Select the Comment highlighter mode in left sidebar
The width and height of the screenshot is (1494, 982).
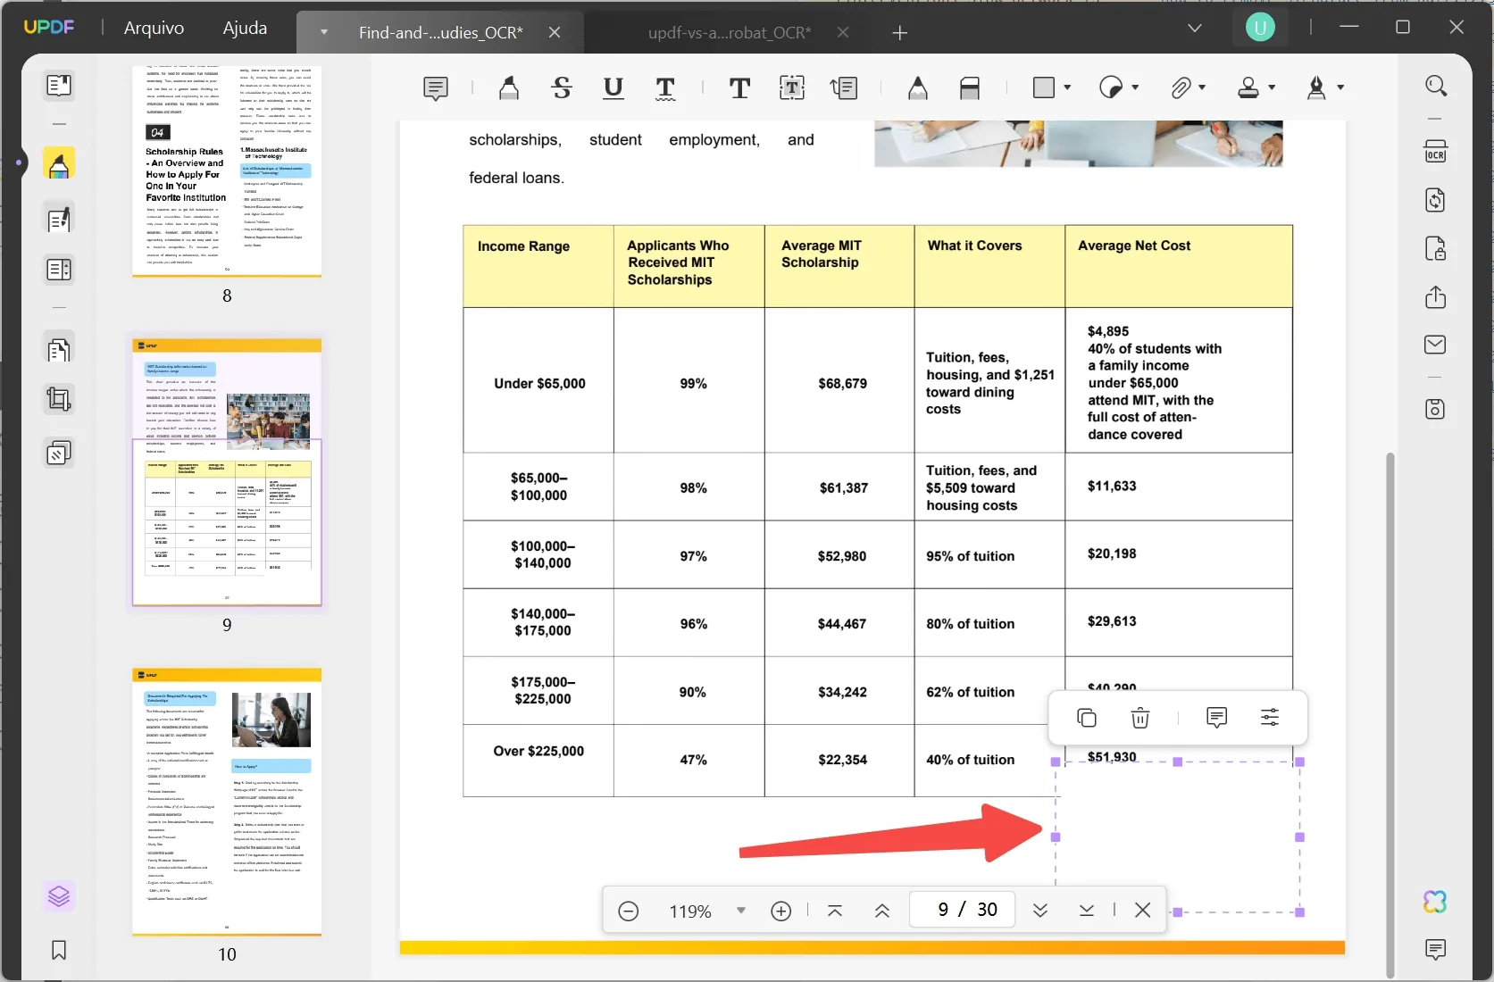(59, 164)
